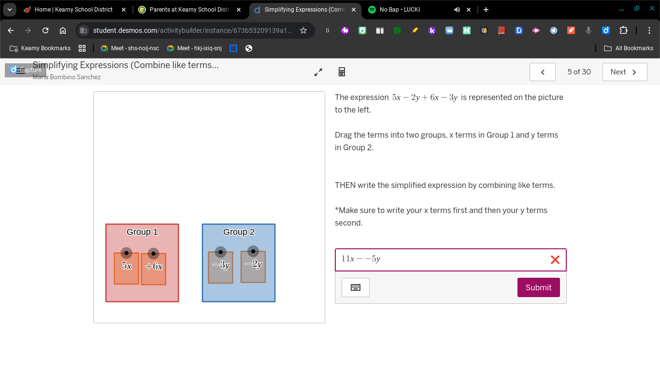This screenshot has height=371, width=660.
Task: Select the −3y term tile
Action: (x=221, y=267)
